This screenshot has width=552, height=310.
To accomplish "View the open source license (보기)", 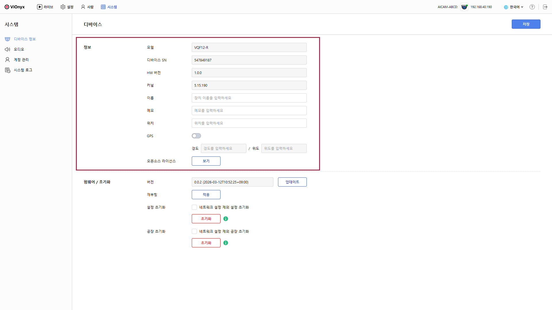I will tap(206, 161).
